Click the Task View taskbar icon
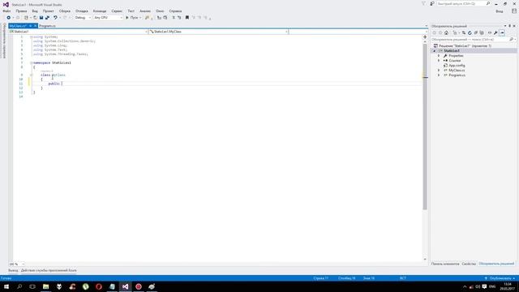The height and width of the screenshot is (292, 519). 32,286
